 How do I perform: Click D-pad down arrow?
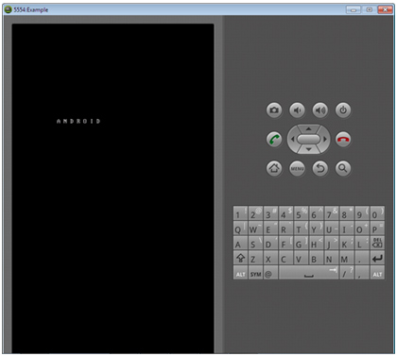tap(309, 149)
